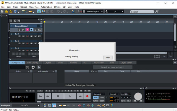
Task: Toggle the SYNC button in transport
Action: click(102, 97)
